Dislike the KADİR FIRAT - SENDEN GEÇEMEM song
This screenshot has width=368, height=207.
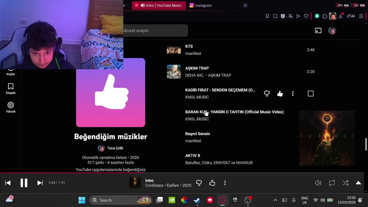click(267, 93)
